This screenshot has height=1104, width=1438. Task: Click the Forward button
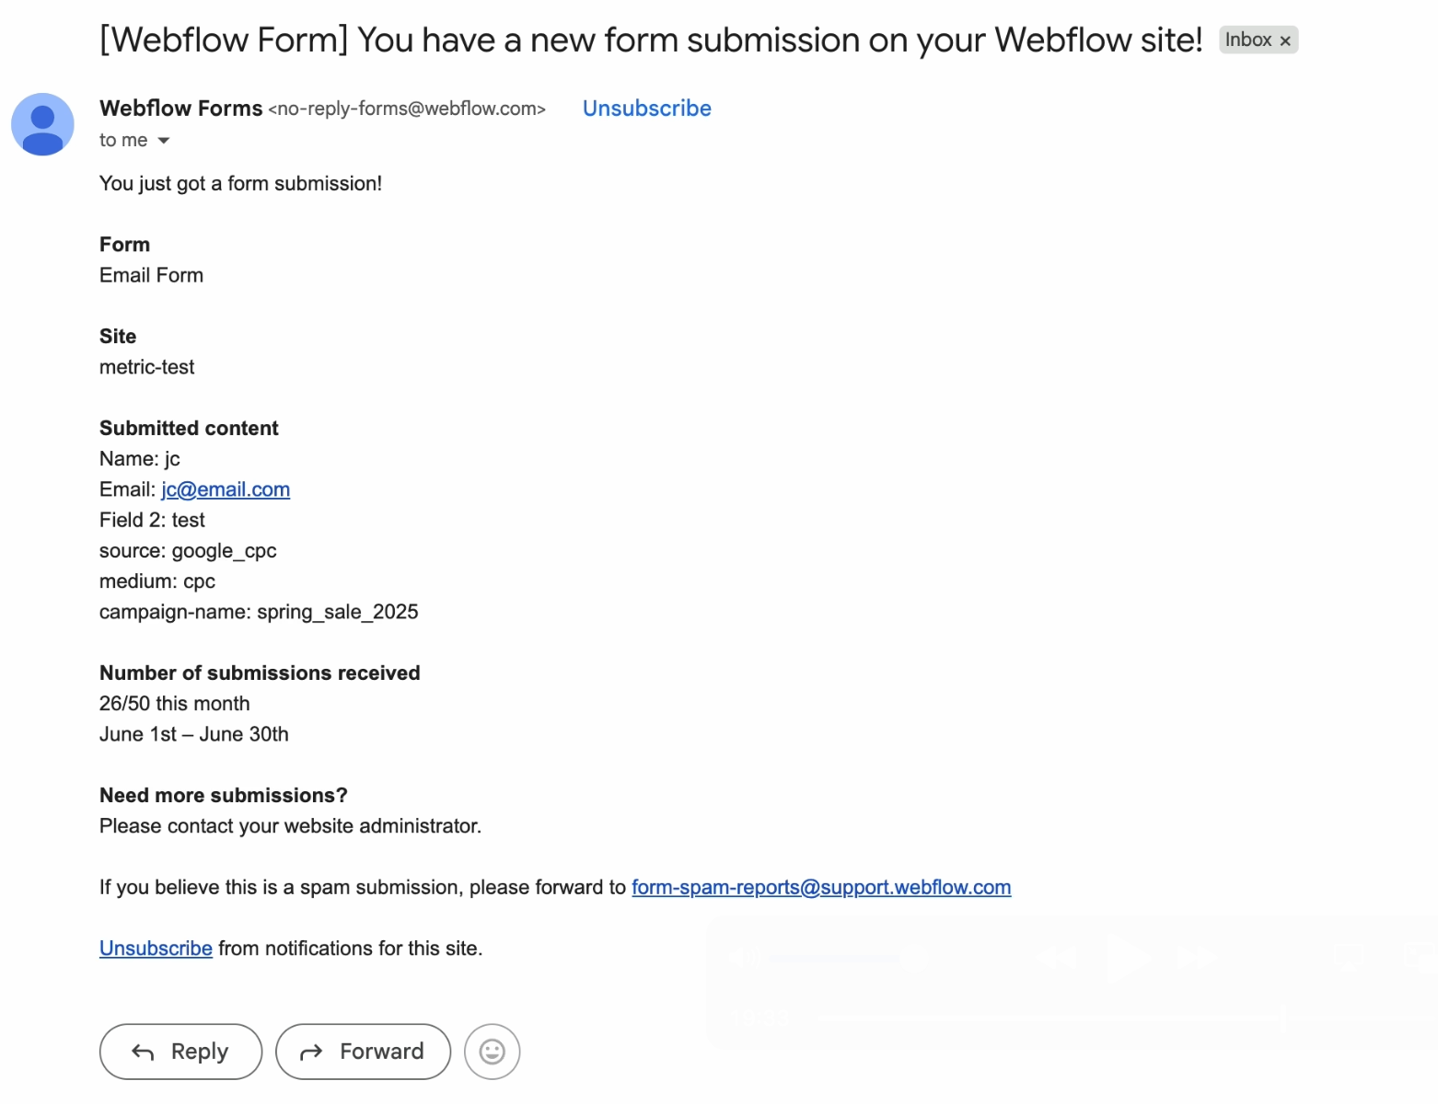pos(364,1052)
